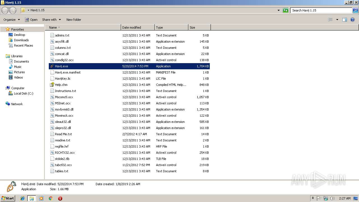The width and height of the screenshot is (359, 202).
Task: Click the Havij 1.15 address breadcrumb
Action: (38, 10)
